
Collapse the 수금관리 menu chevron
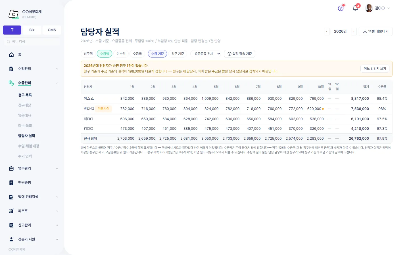pos(57,83)
